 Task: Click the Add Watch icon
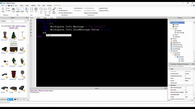tap(54, 9)
